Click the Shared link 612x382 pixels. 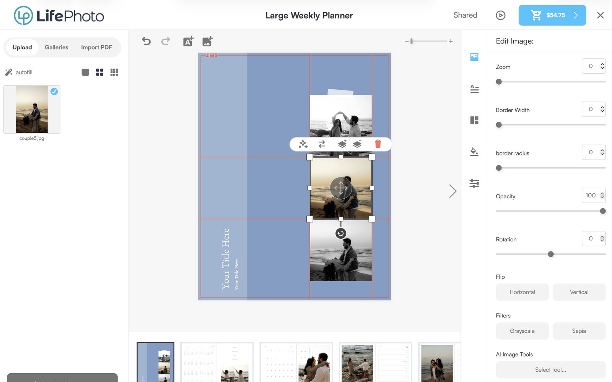pyautogui.click(x=465, y=15)
